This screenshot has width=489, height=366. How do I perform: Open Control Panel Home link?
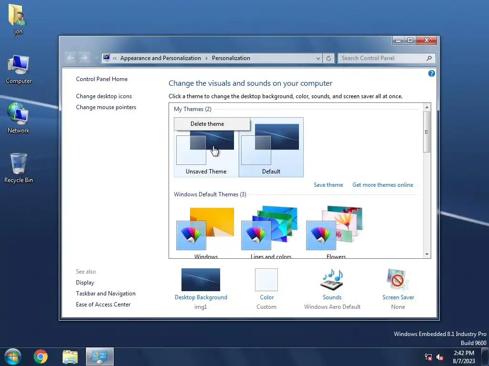pyautogui.click(x=102, y=79)
